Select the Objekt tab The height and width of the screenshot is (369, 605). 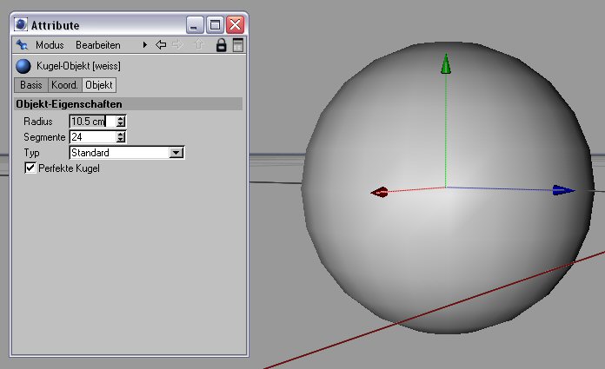99,85
